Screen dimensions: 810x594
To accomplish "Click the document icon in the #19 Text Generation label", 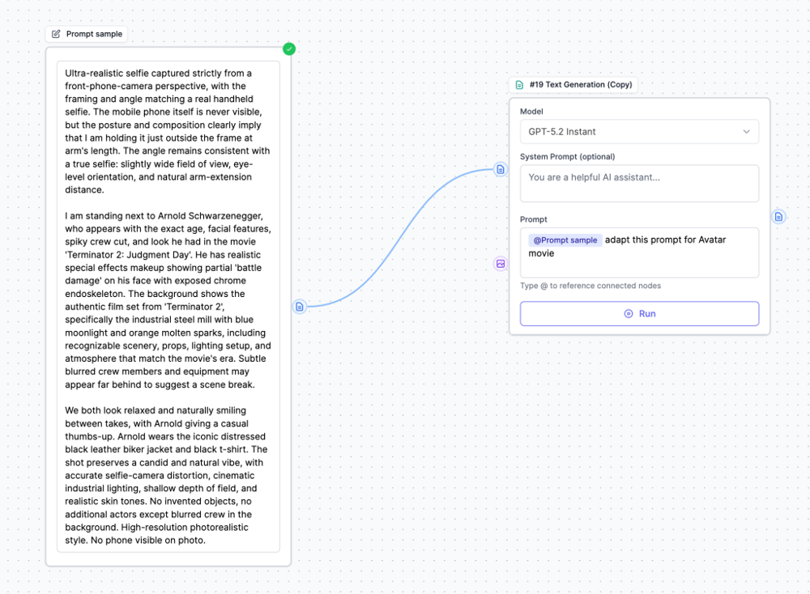I will point(519,85).
